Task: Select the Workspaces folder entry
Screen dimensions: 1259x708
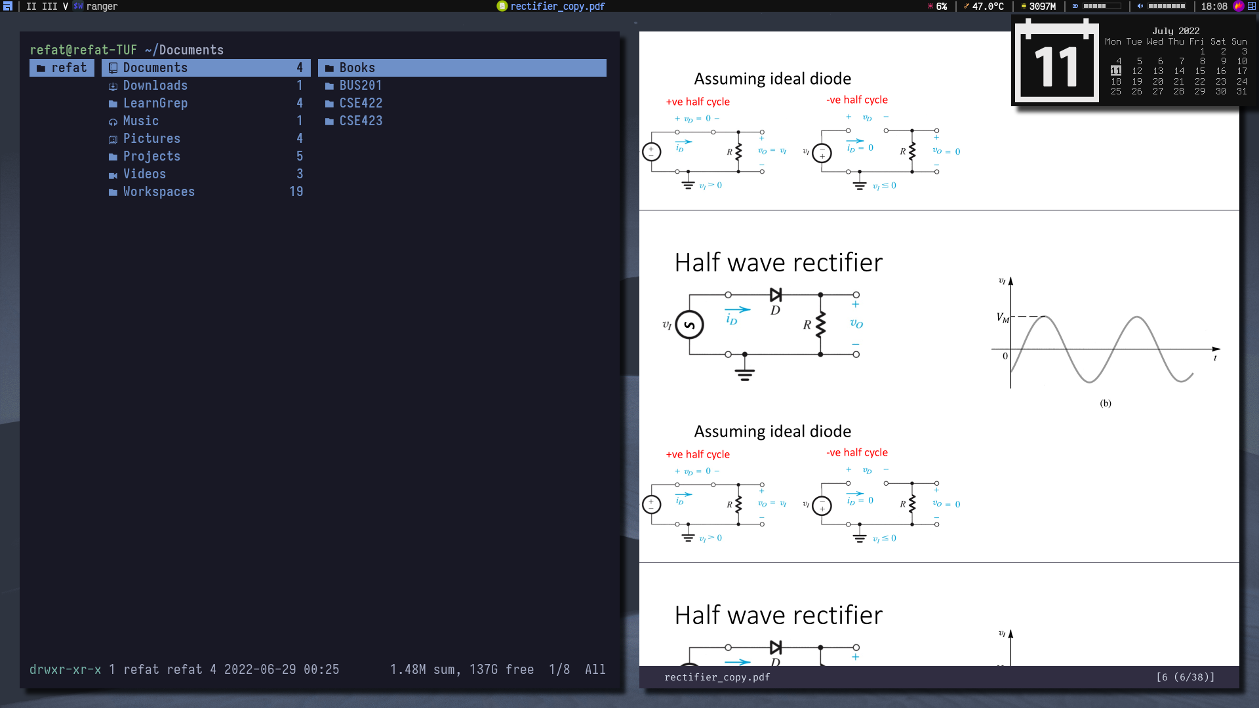Action: tap(159, 191)
